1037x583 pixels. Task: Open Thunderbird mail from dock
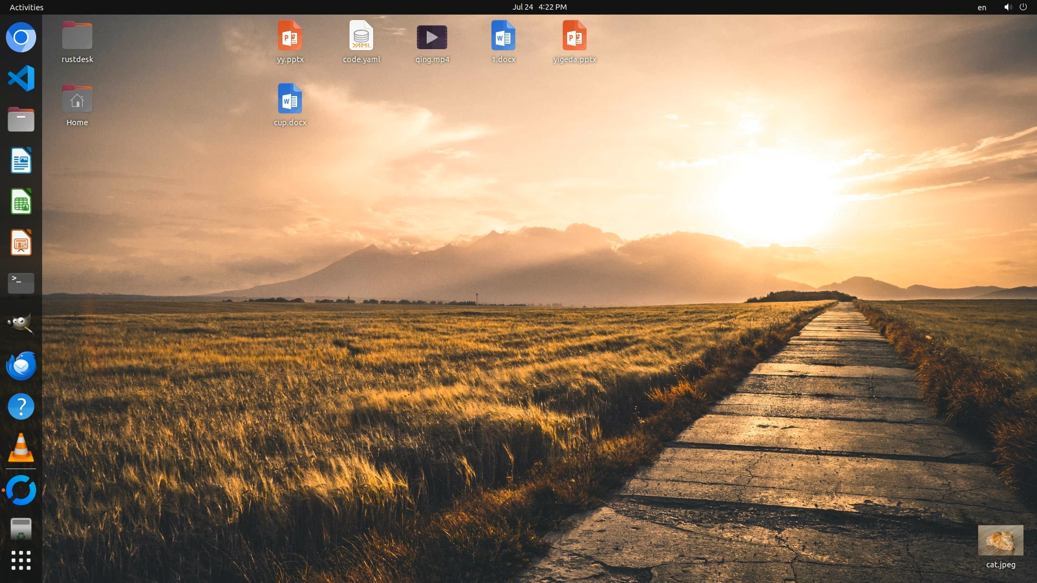point(21,365)
